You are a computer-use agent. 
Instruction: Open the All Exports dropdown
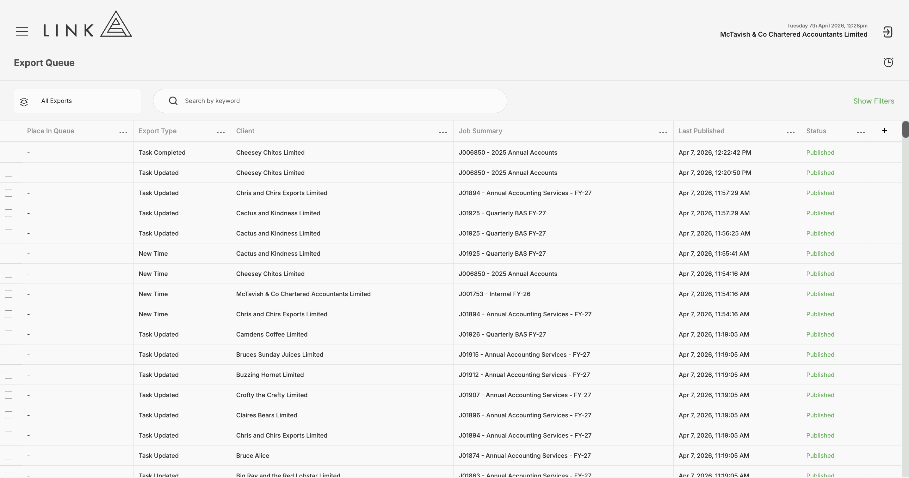77,101
